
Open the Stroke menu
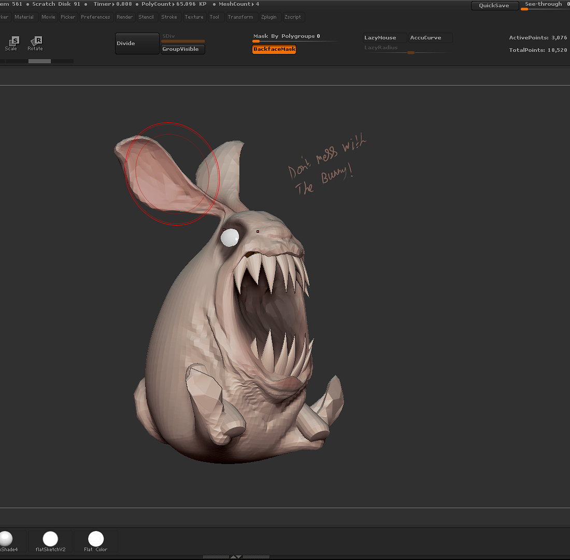[x=169, y=17]
